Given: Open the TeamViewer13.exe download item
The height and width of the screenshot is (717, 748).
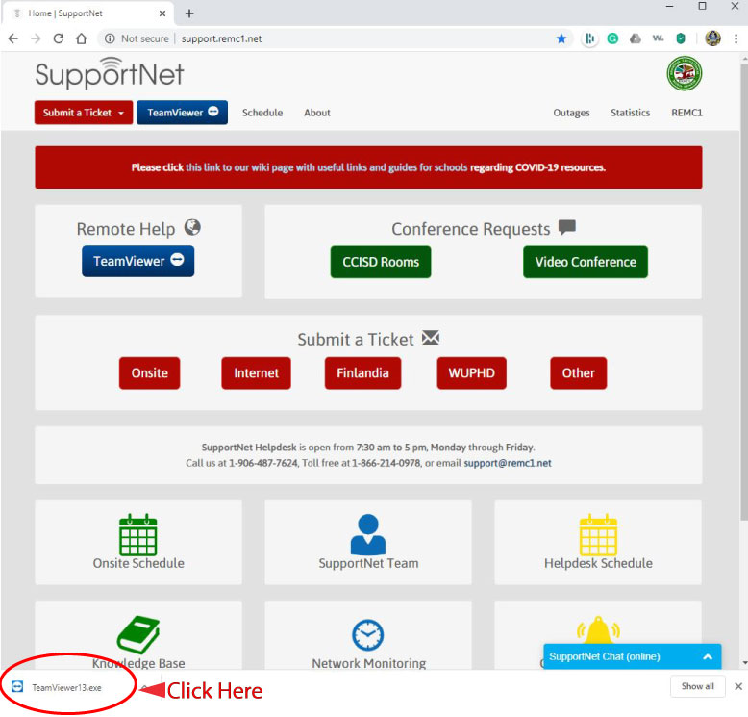Looking at the screenshot, I should click(x=58, y=687).
